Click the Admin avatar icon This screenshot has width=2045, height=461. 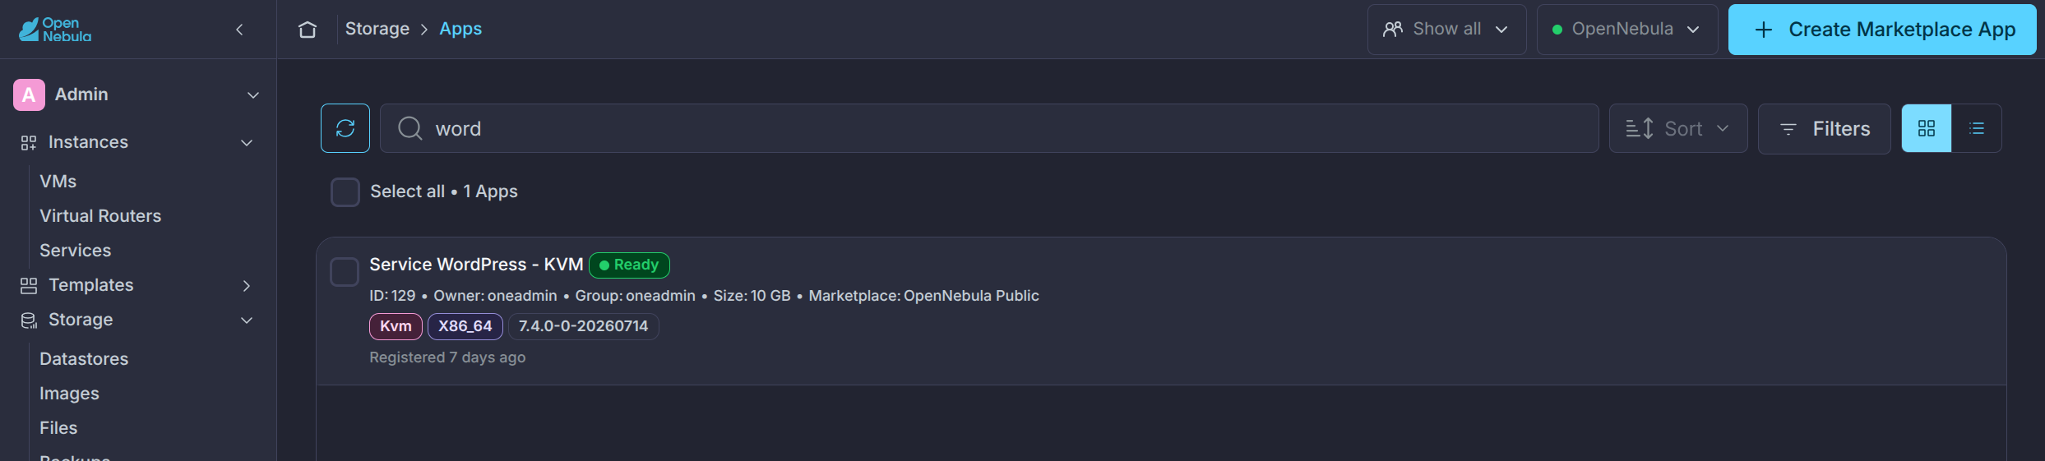point(29,95)
